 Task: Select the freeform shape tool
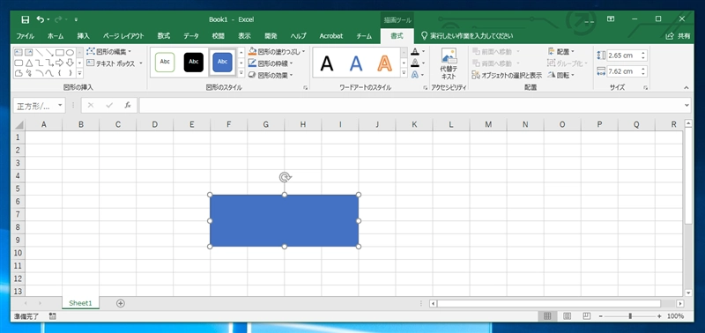coord(19,73)
